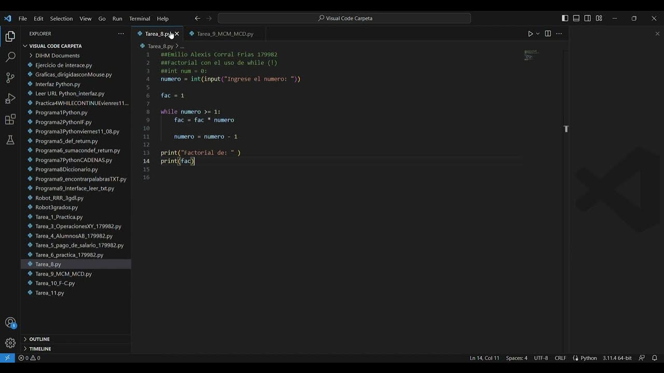Run the Python file with play button
Viewport: 664px width, 373px height.
[530, 34]
